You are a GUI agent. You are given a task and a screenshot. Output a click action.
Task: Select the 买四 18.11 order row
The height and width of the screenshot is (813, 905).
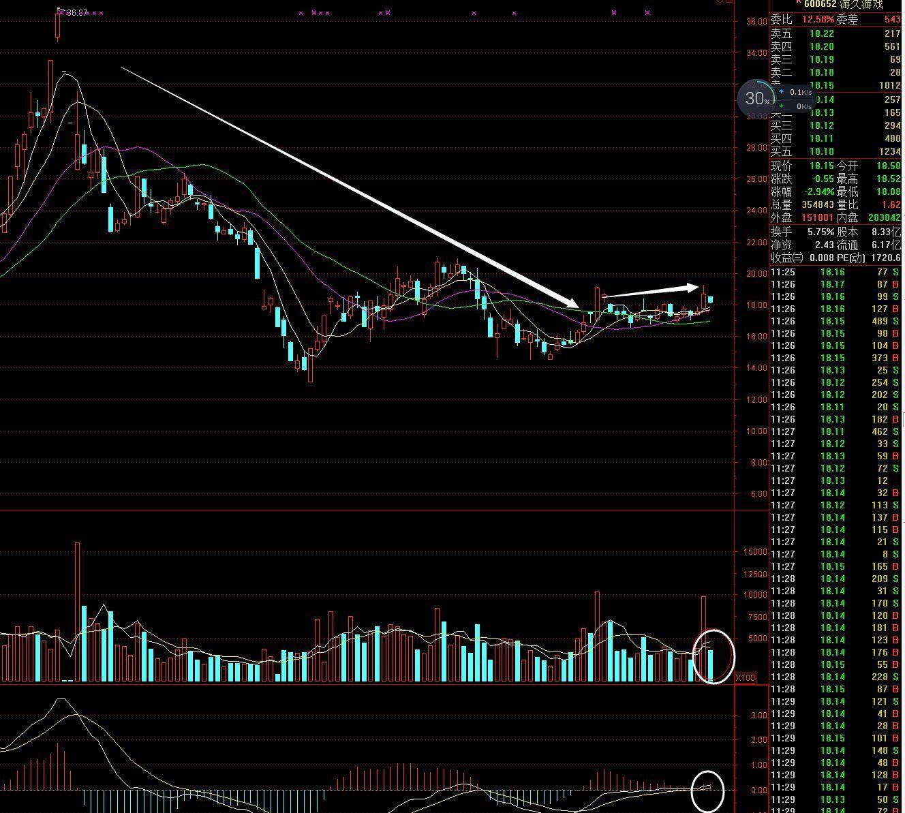pyautogui.click(x=835, y=138)
